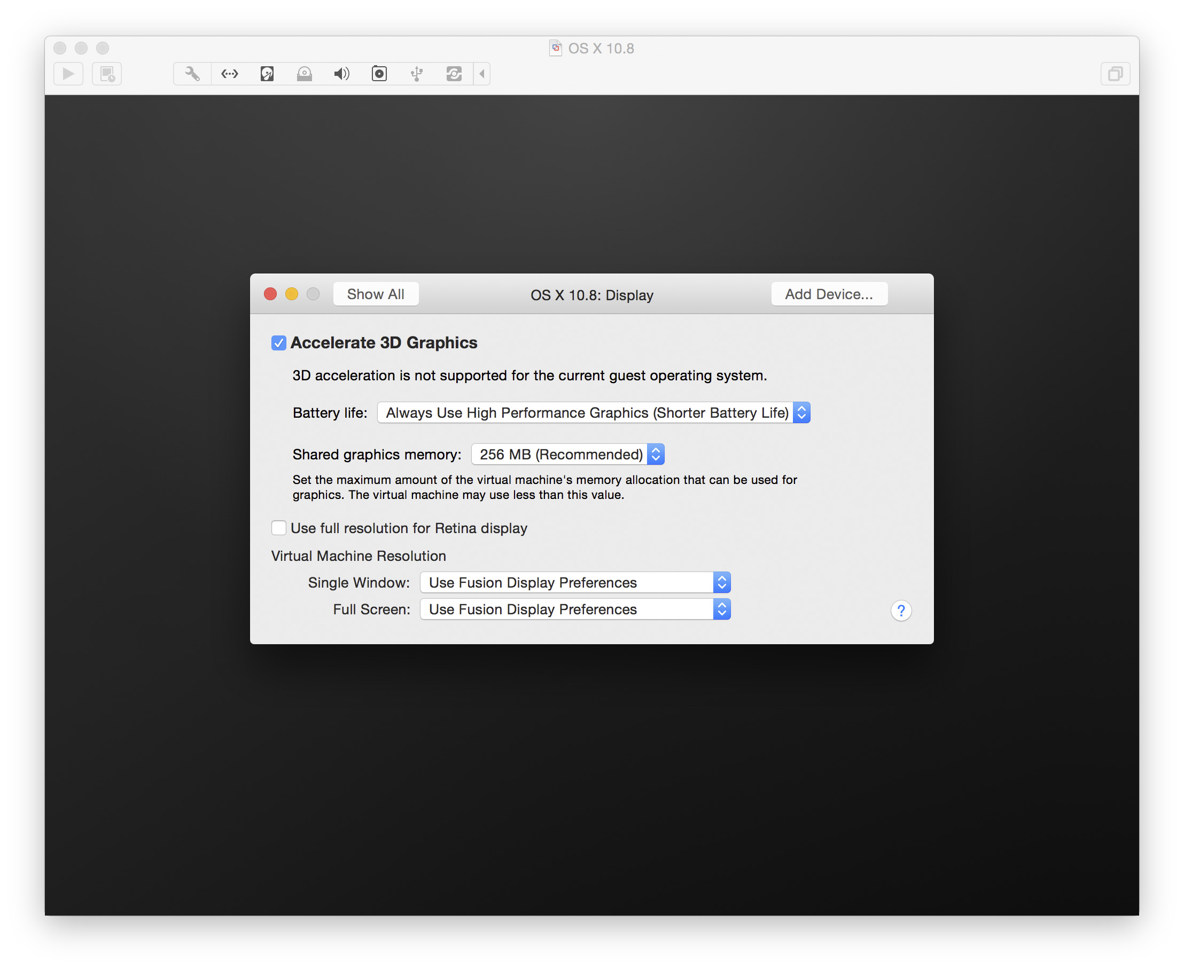Click the wrench settings icon
Screen dimensions: 1184x969
(192, 74)
